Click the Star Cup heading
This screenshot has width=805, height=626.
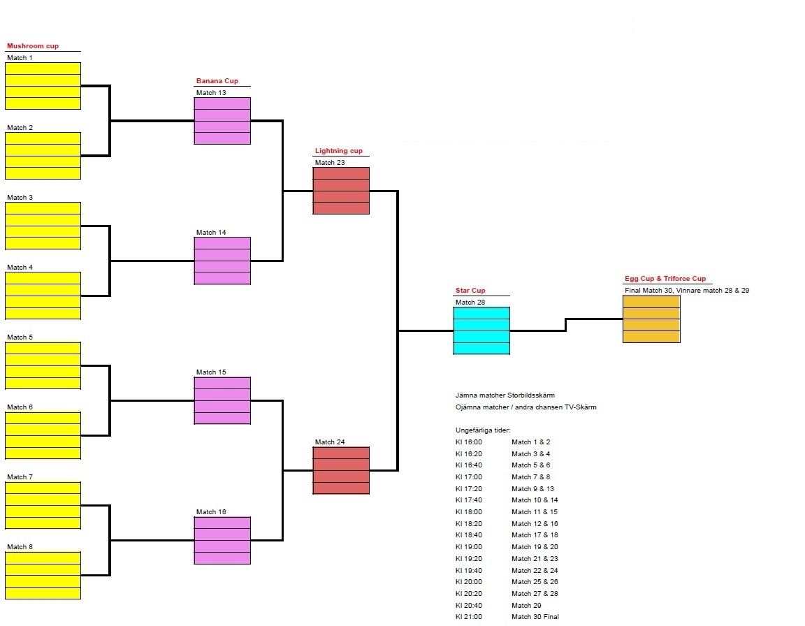pos(470,291)
